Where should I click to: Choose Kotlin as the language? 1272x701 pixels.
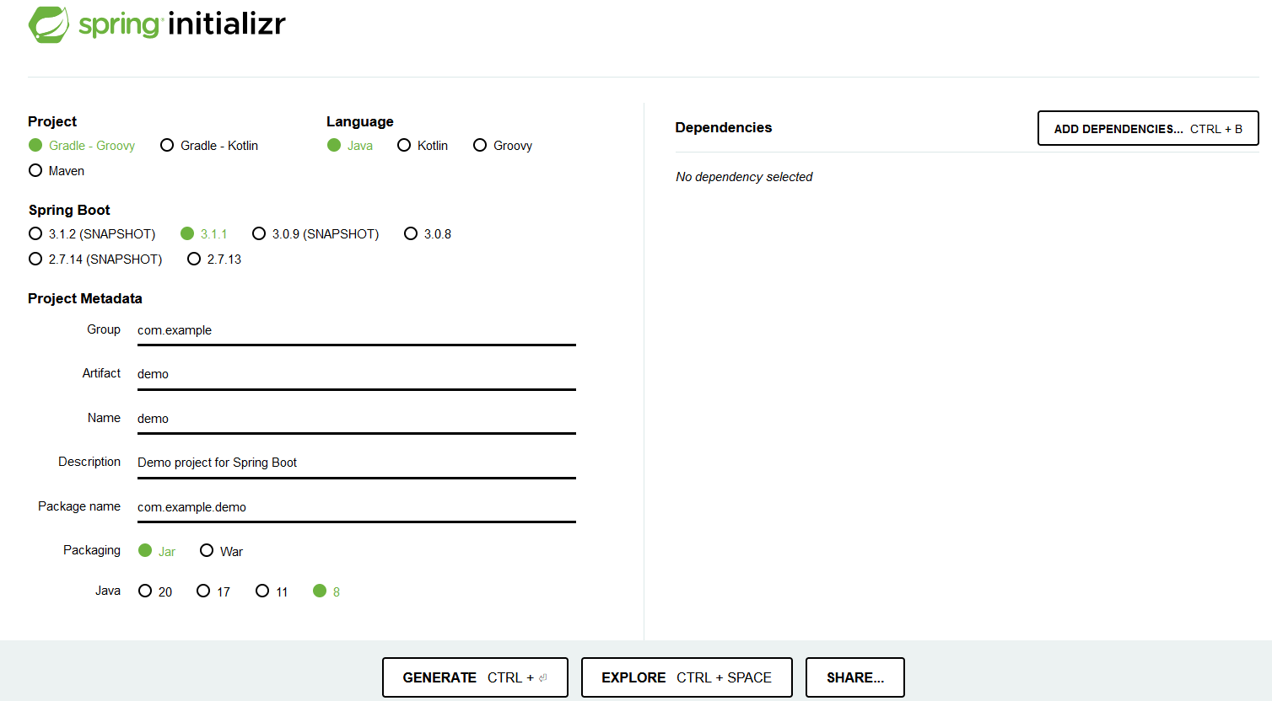423,146
